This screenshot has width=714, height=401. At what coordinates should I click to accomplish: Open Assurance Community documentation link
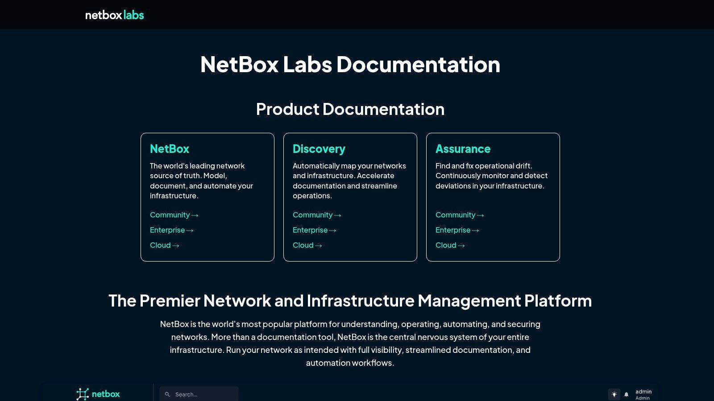coord(459,215)
